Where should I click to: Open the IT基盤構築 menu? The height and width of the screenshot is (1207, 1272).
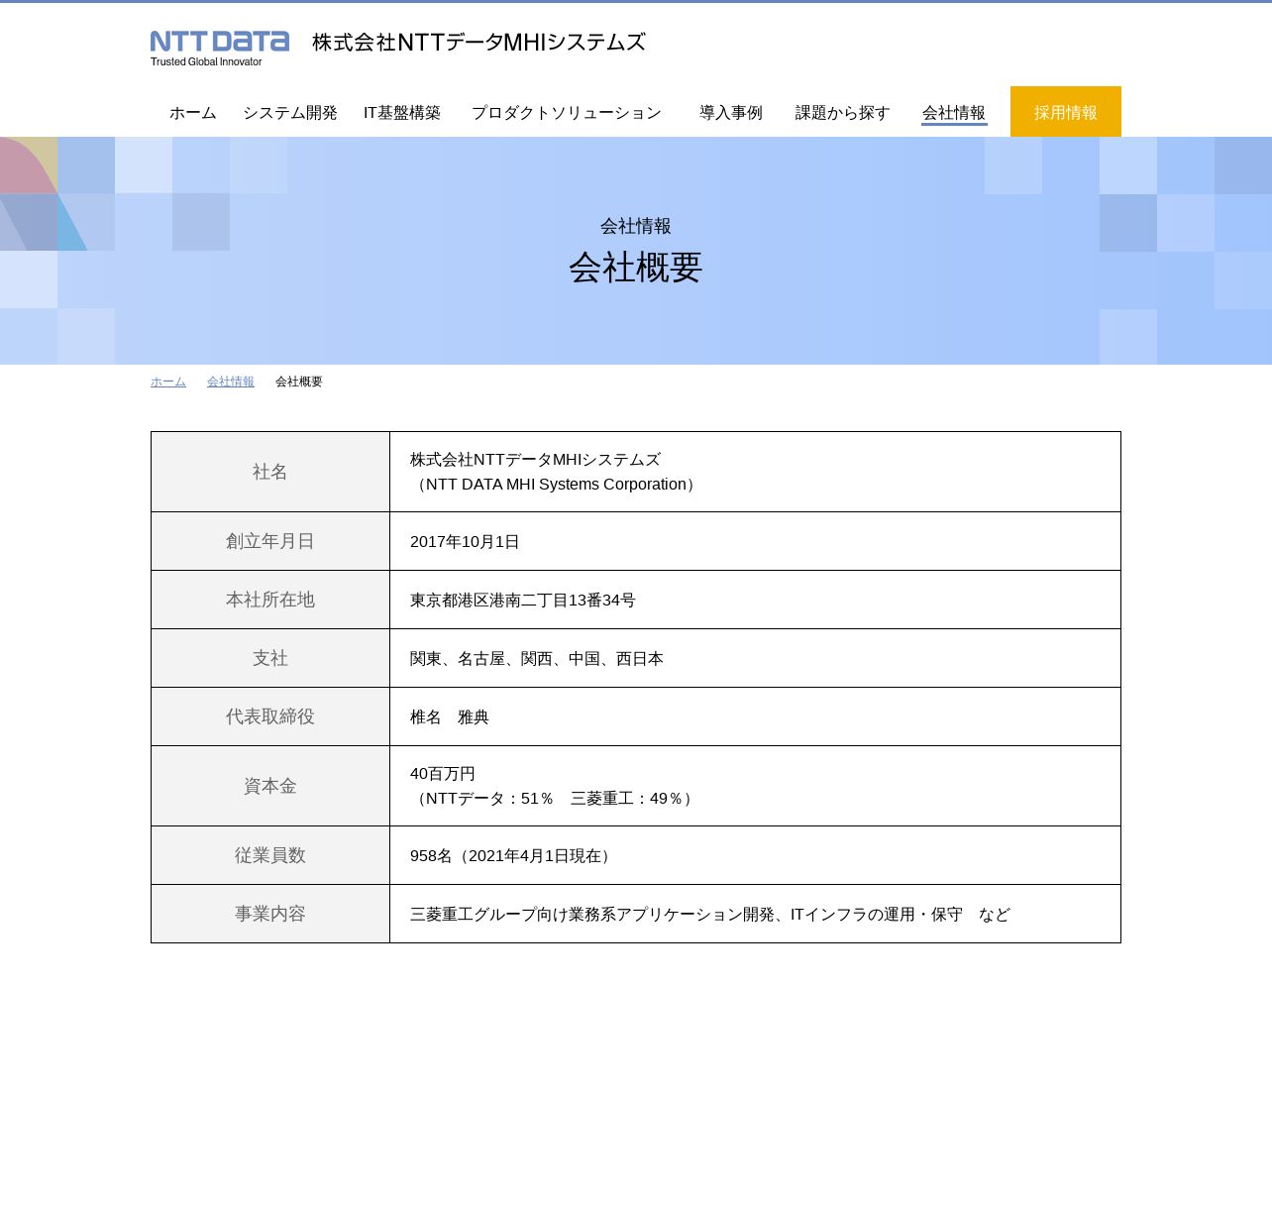pyautogui.click(x=402, y=113)
